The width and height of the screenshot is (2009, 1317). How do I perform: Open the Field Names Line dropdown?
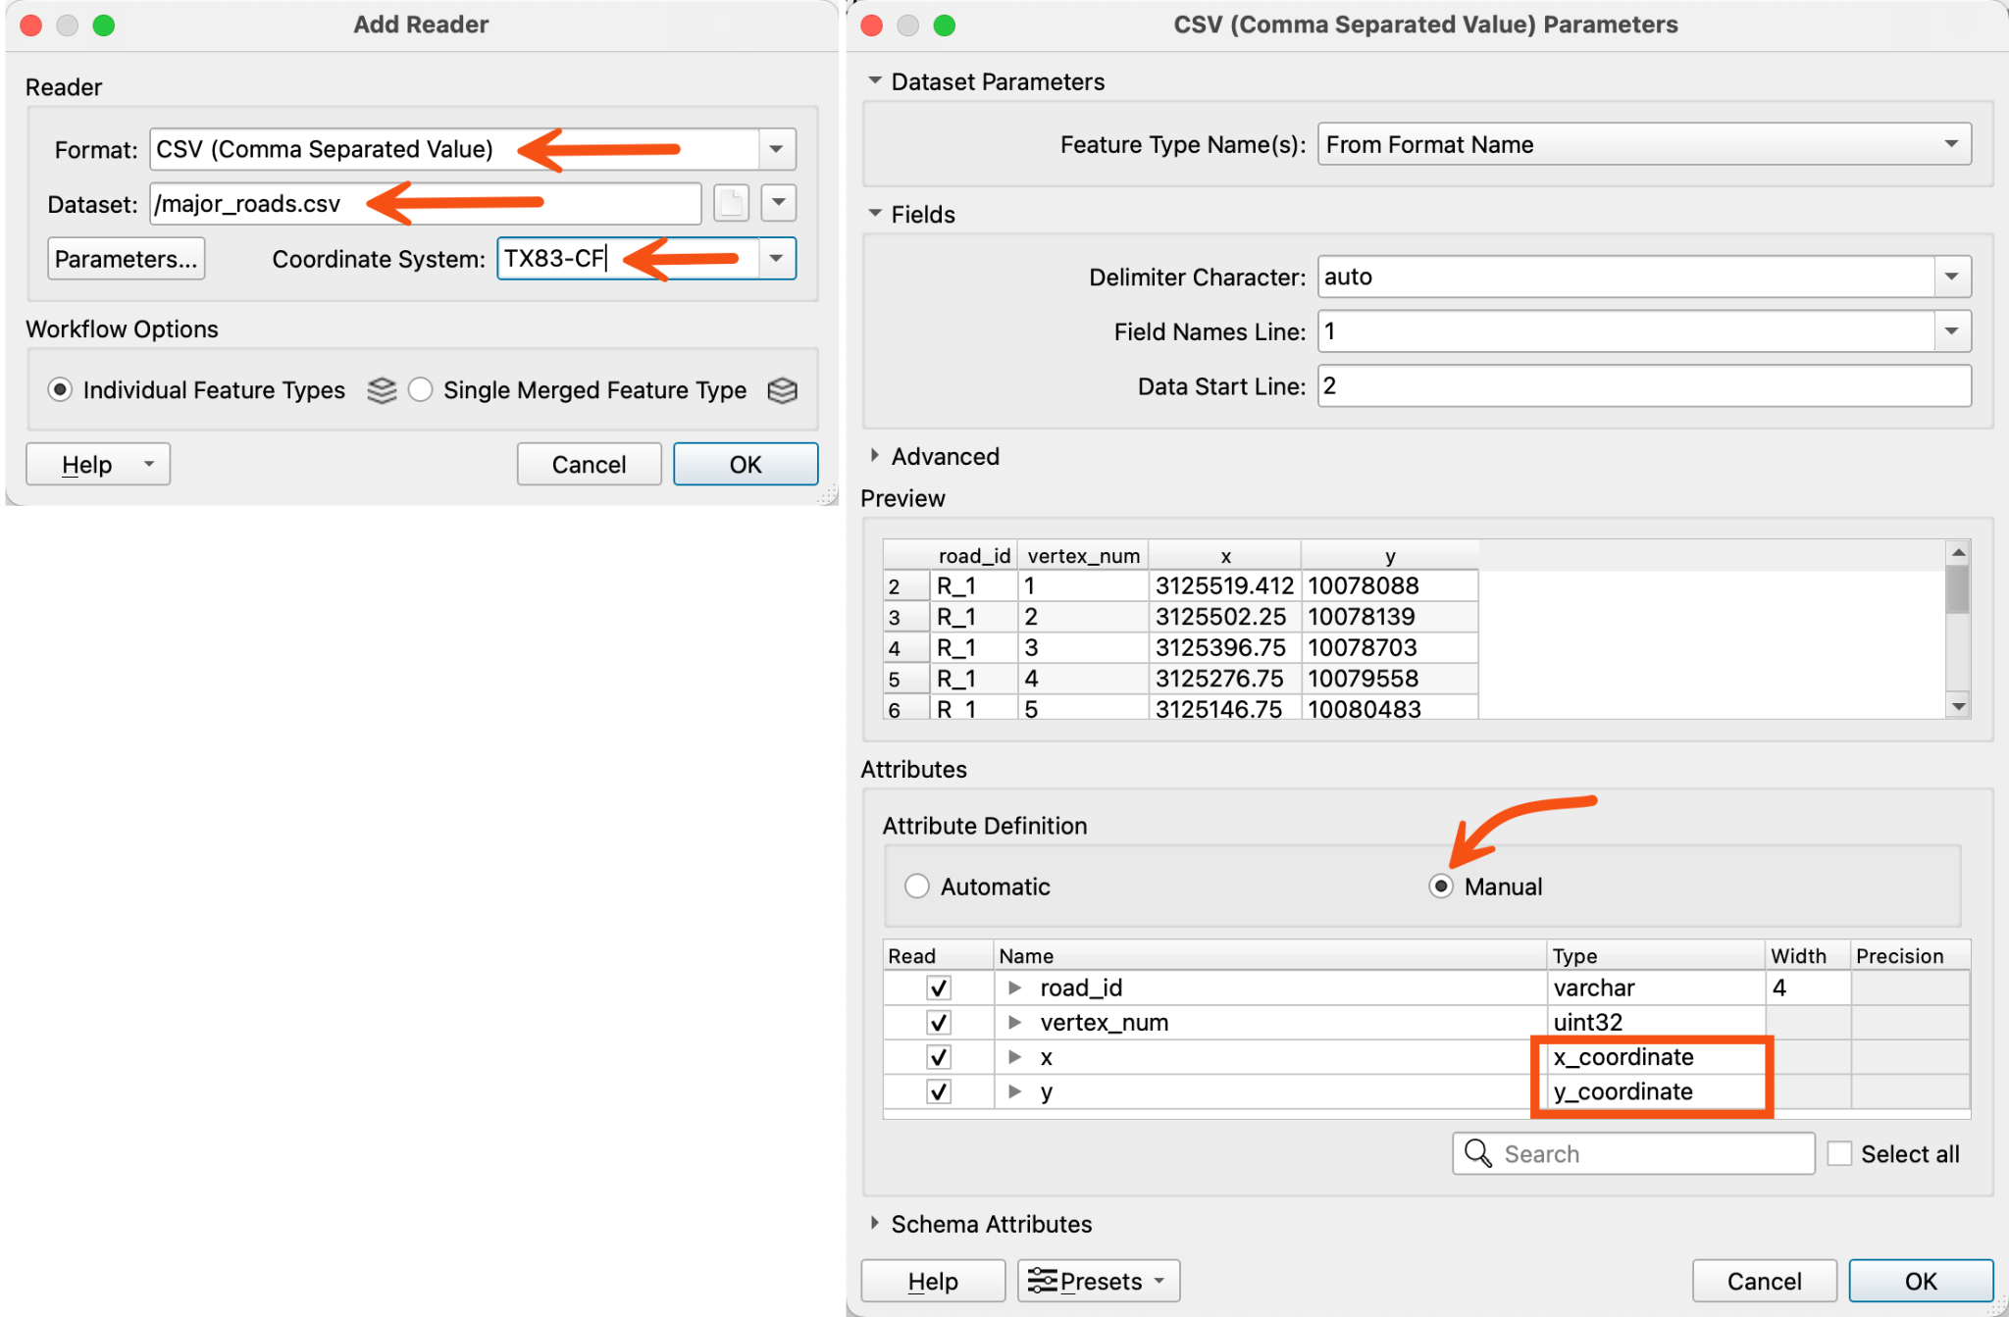coord(1951,331)
